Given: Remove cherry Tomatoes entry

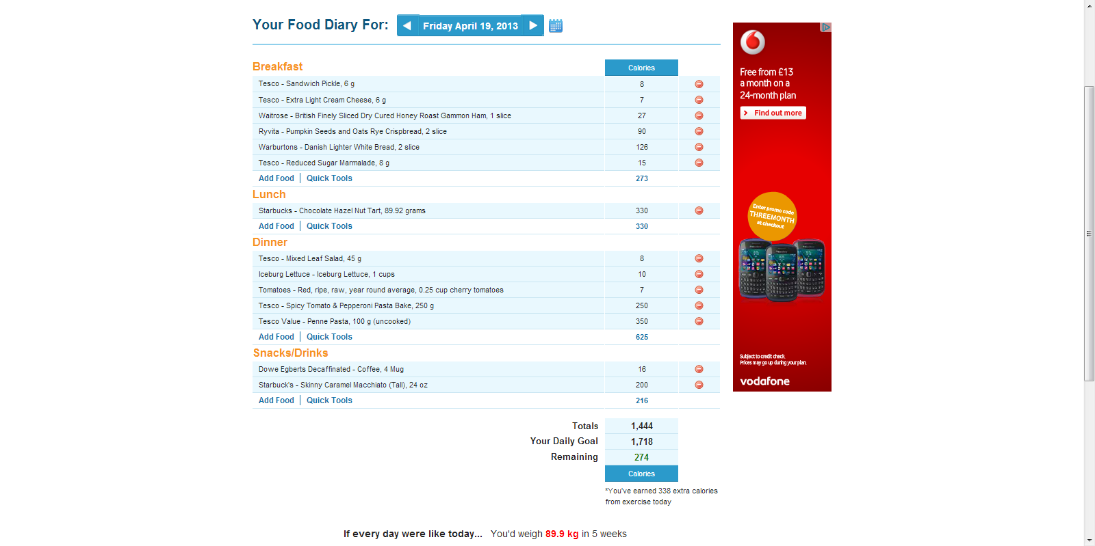Looking at the screenshot, I should tap(699, 290).
